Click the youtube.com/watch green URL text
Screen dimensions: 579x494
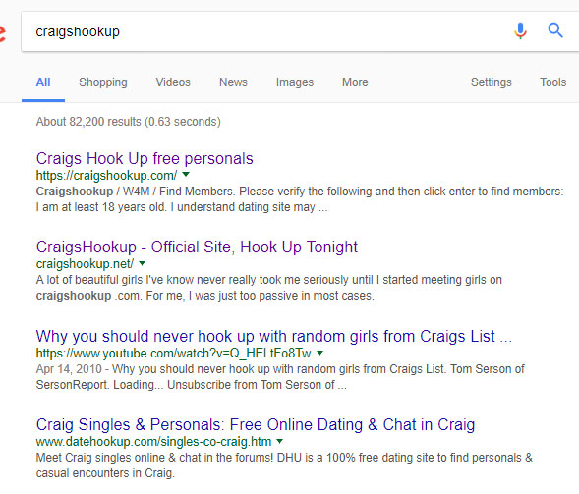173,354
